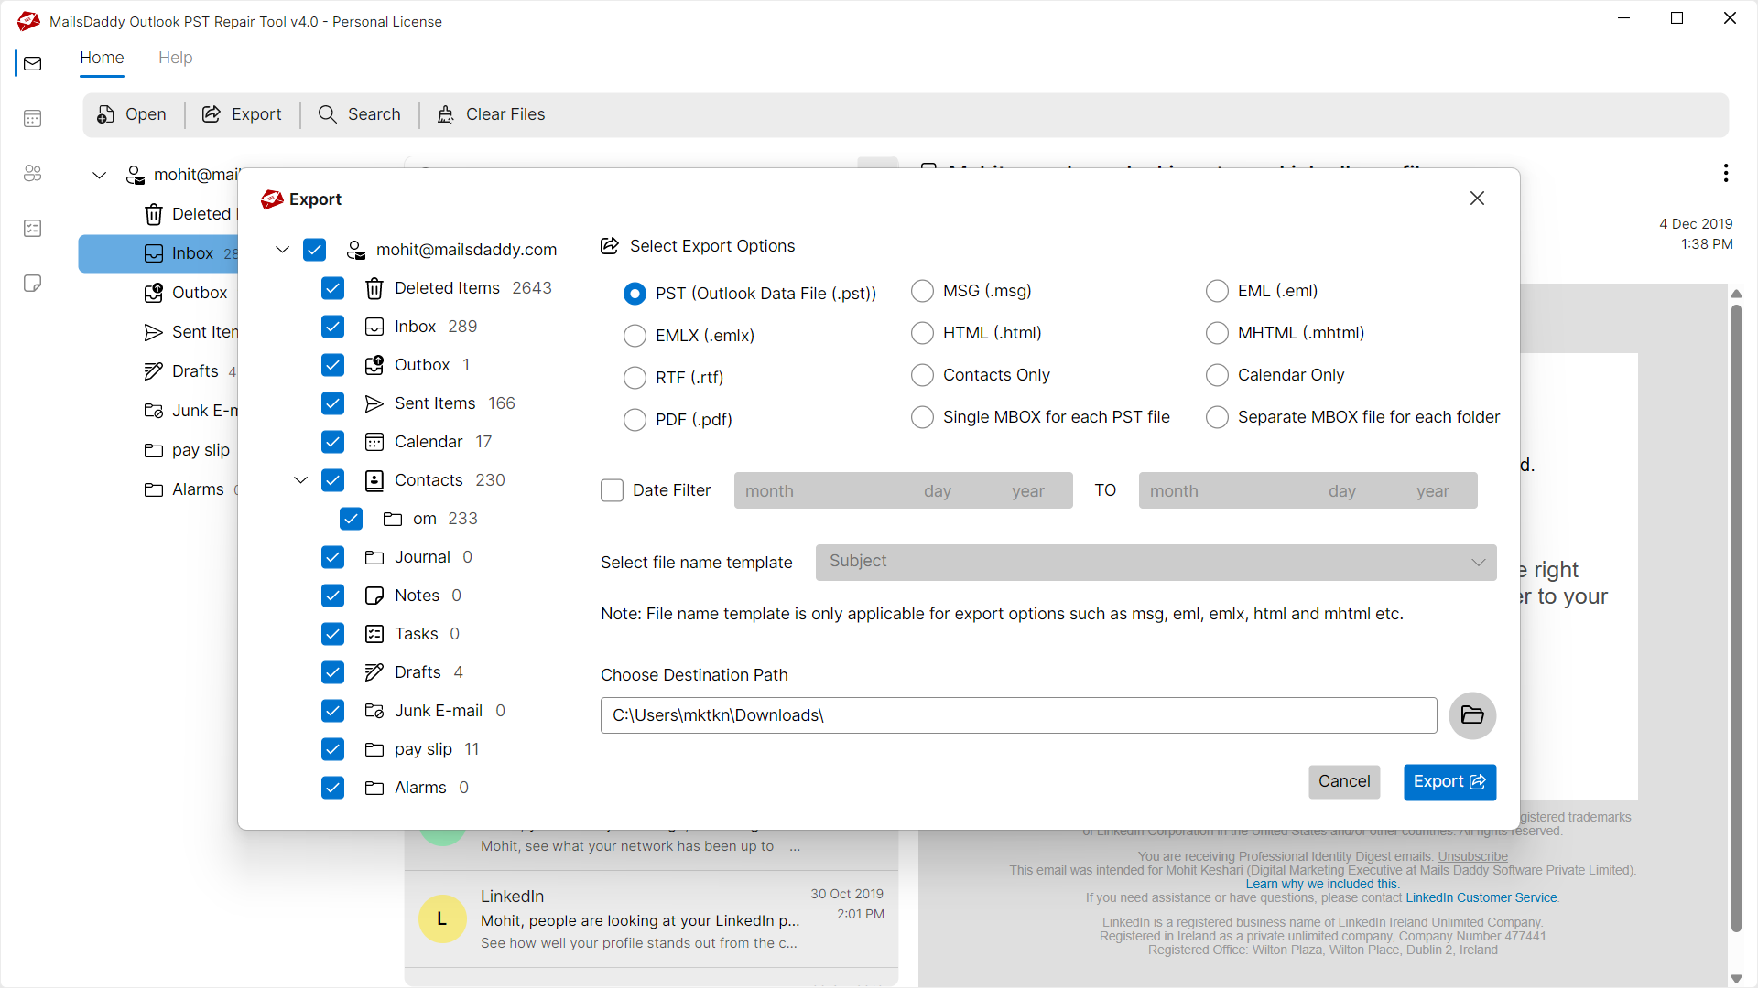This screenshot has height=988, width=1758.
Task: Uncheck the pay slip folder checkbox
Action: tap(332, 749)
